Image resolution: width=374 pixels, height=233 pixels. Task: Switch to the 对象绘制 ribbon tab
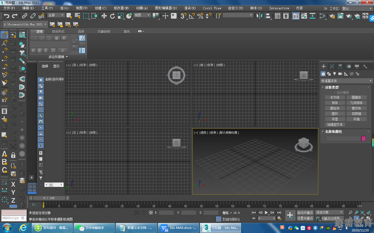click(x=104, y=32)
